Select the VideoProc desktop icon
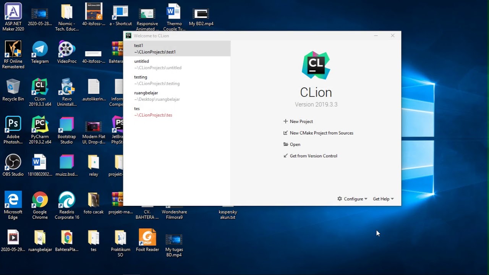The width and height of the screenshot is (489, 275). pyautogui.click(x=67, y=52)
